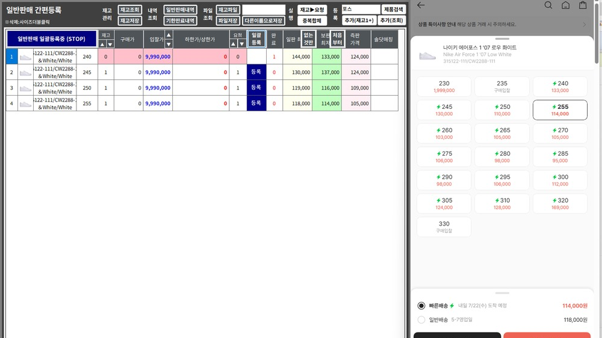
Task: Focus the empty file name field
Action: (264, 10)
